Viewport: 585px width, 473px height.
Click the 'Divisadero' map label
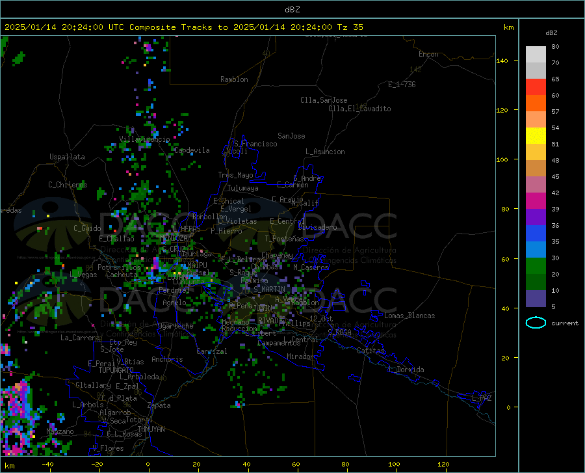click(x=317, y=227)
